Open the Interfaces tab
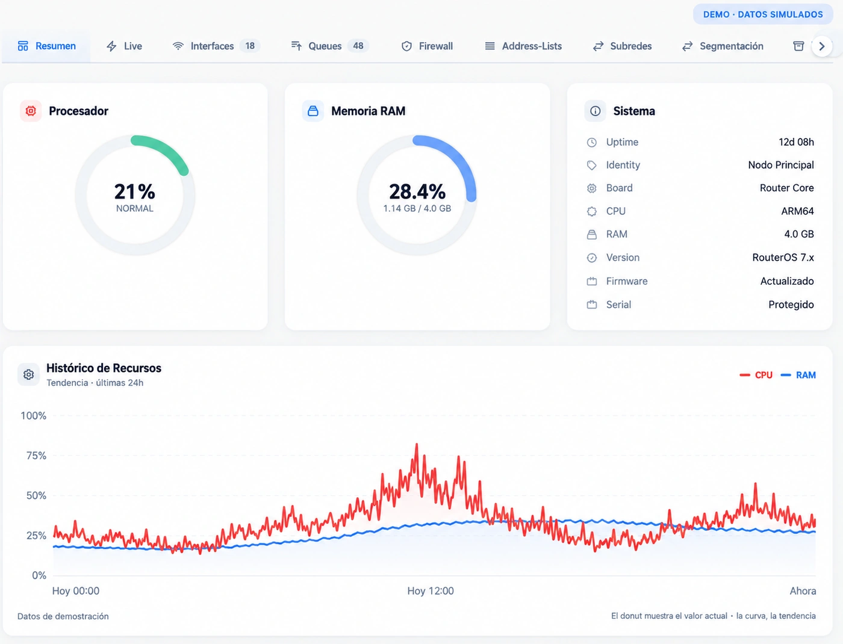This screenshot has width=843, height=644. [216, 46]
